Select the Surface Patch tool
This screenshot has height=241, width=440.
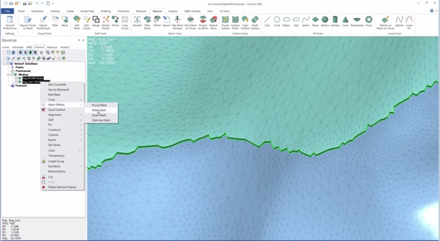(236, 22)
